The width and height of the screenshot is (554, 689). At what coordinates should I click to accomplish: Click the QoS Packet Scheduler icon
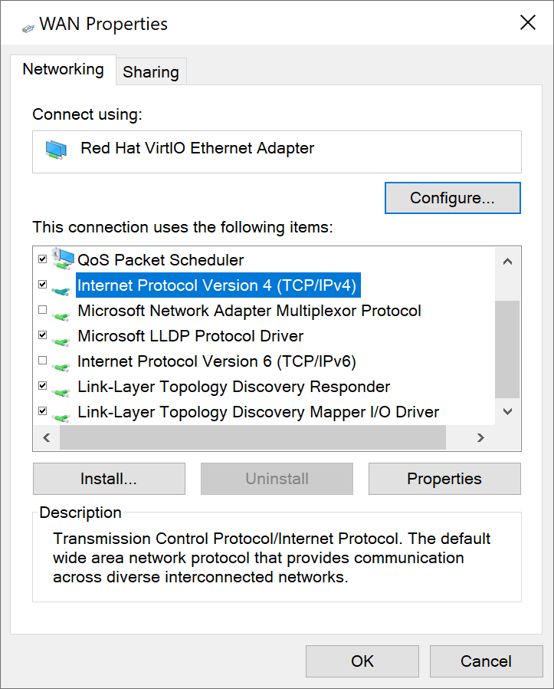point(62,259)
